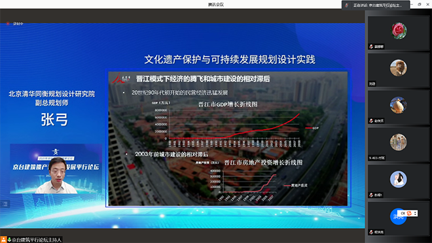The image size is (432, 243).
Task: Select the 9-403 participant video tile
Action: click(x=399, y=144)
